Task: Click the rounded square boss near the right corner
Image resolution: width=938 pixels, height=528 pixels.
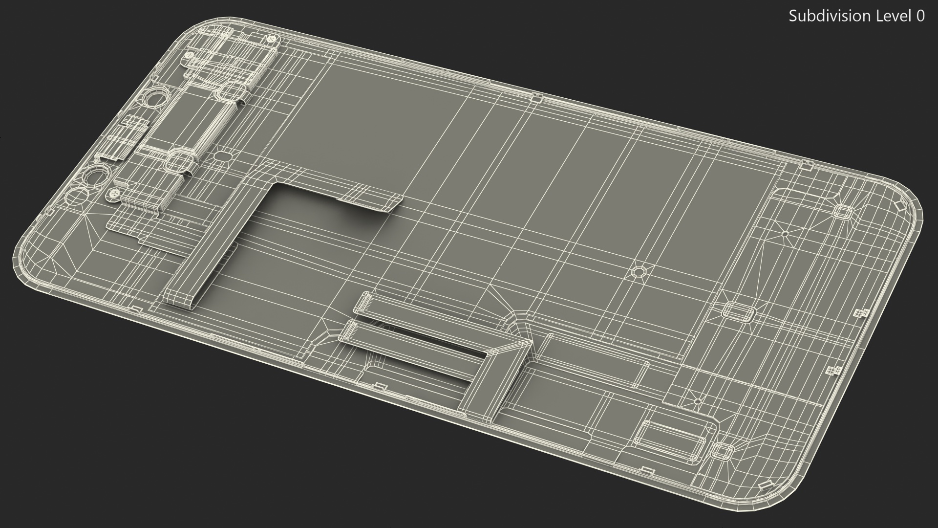Action: (843, 212)
